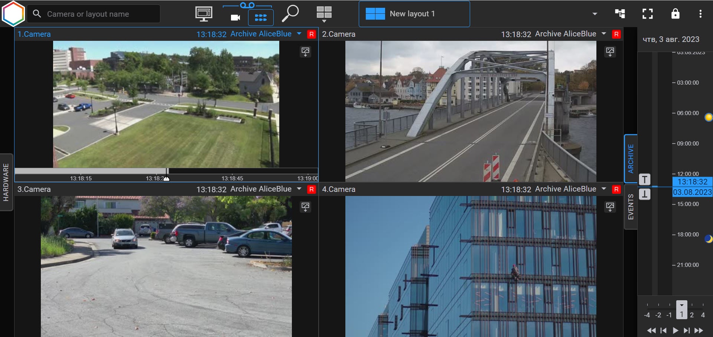
Task: Click export frame icon on 2.Camera
Action: pos(610,52)
